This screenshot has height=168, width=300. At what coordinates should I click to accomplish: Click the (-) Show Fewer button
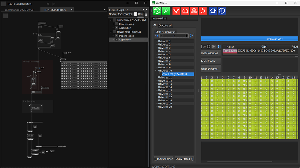pyautogui.click(x=164, y=159)
